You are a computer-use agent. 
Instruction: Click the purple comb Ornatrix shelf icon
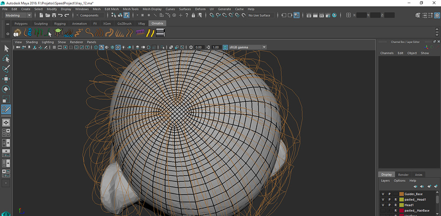pyautogui.click(x=141, y=33)
